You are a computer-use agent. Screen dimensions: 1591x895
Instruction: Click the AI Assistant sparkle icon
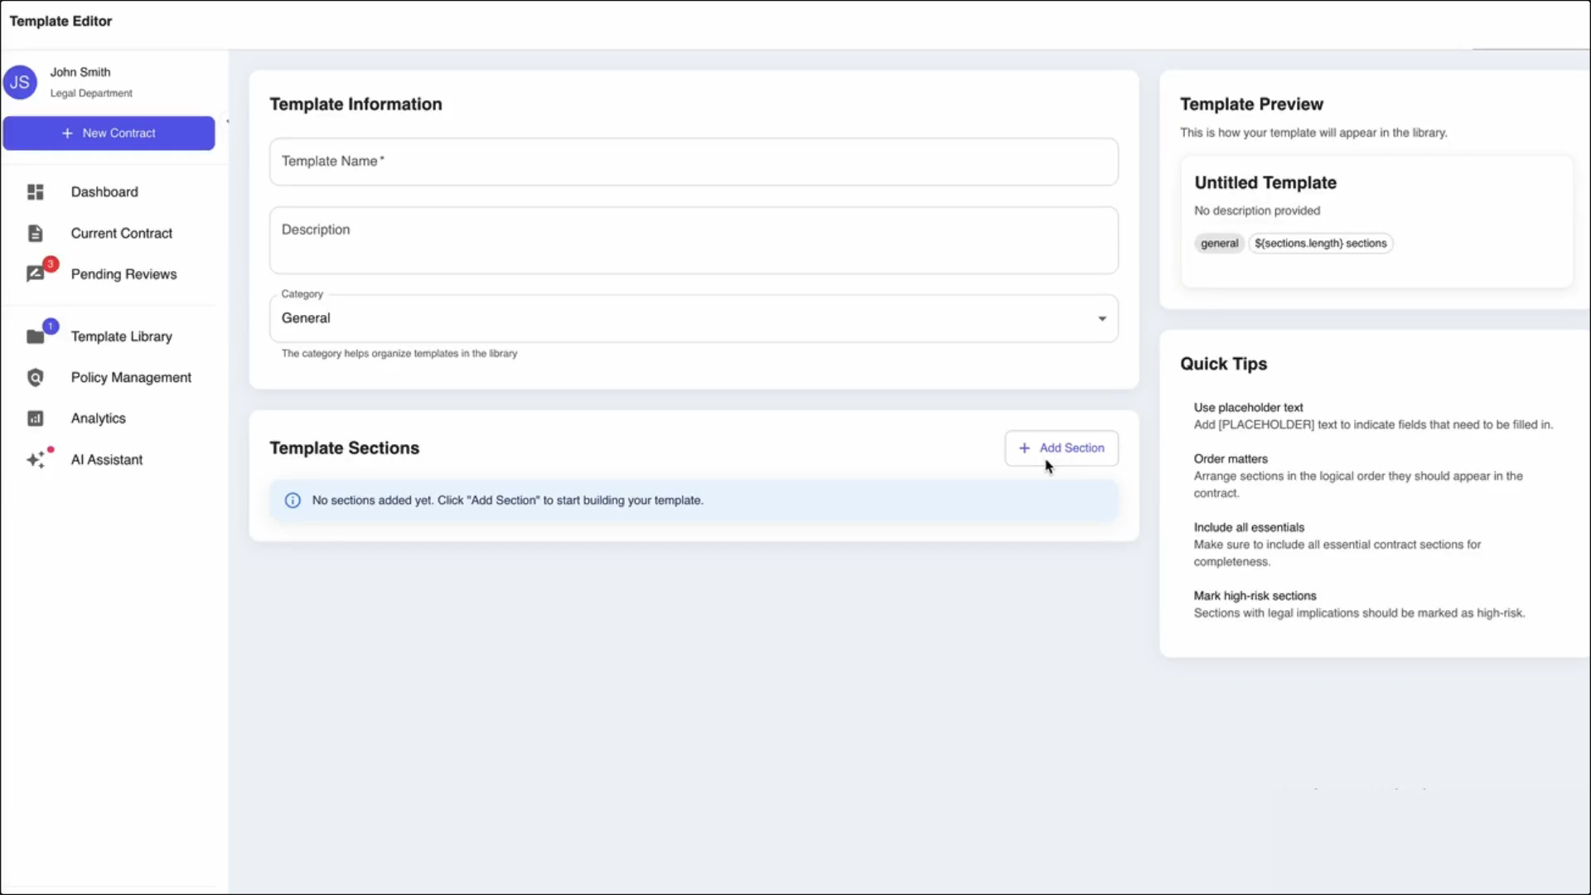click(x=35, y=460)
